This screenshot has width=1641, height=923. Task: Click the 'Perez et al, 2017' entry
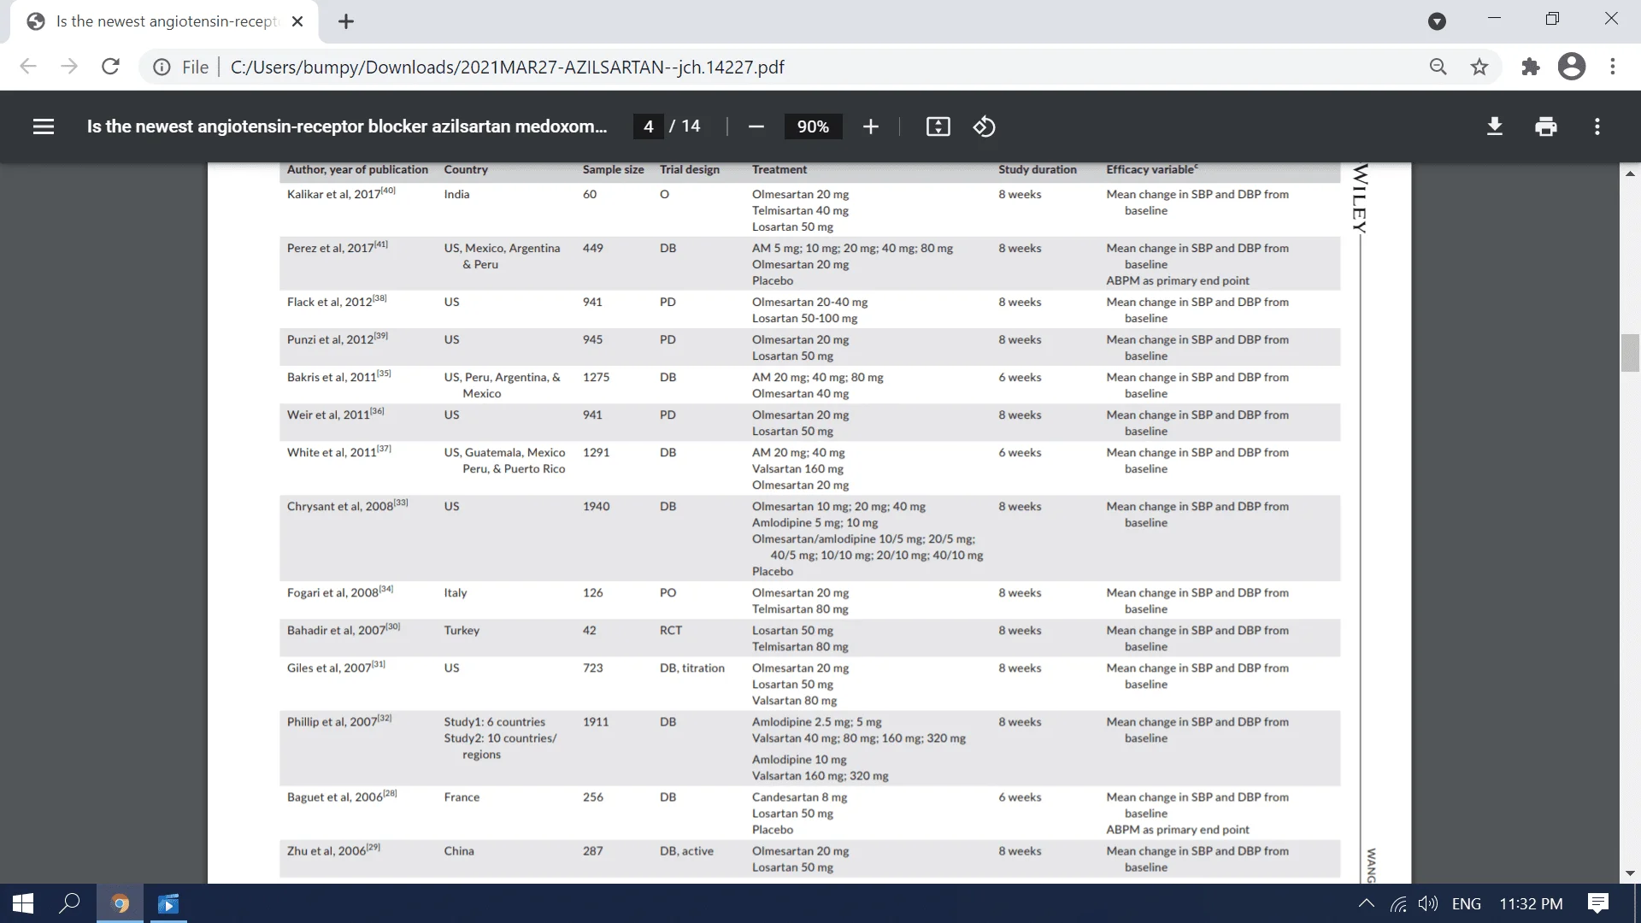tap(337, 247)
